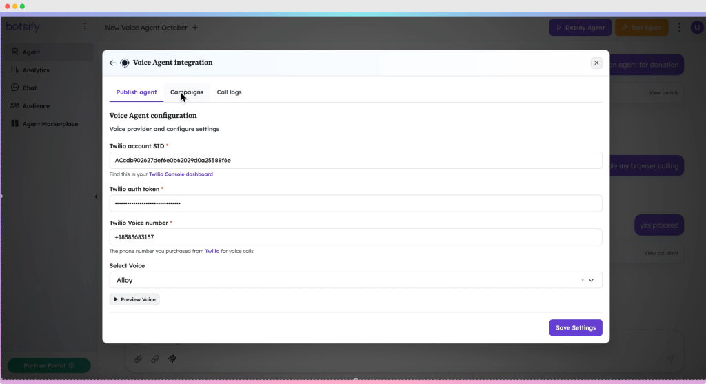
Task: Close the Voice Agent integration dialog
Action: point(596,63)
